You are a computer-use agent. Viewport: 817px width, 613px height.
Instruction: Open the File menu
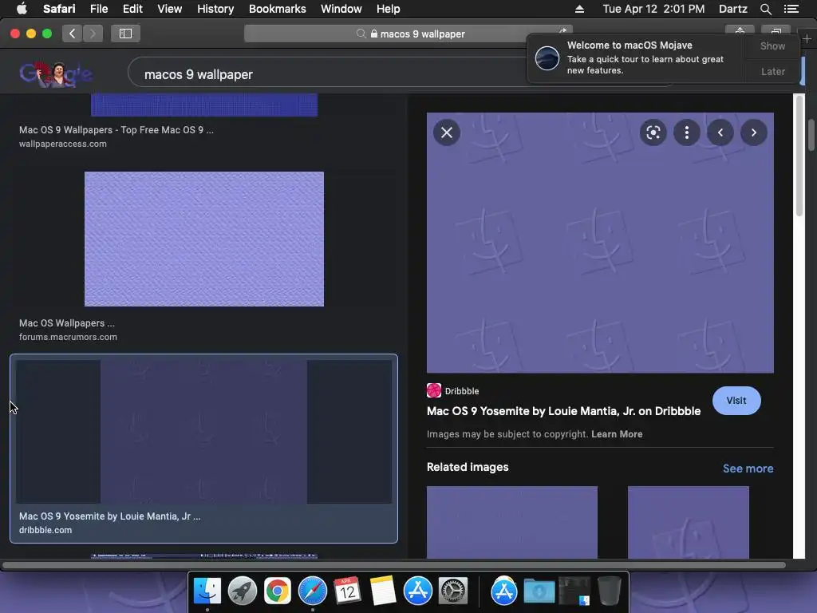pos(98,9)
